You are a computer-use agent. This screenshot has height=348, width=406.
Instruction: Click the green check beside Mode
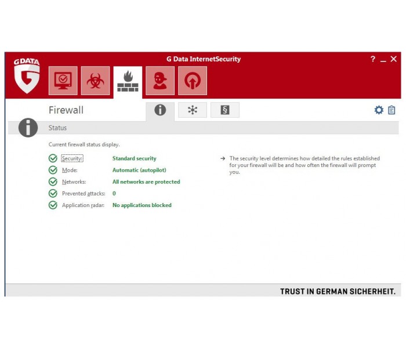(53, 170)
